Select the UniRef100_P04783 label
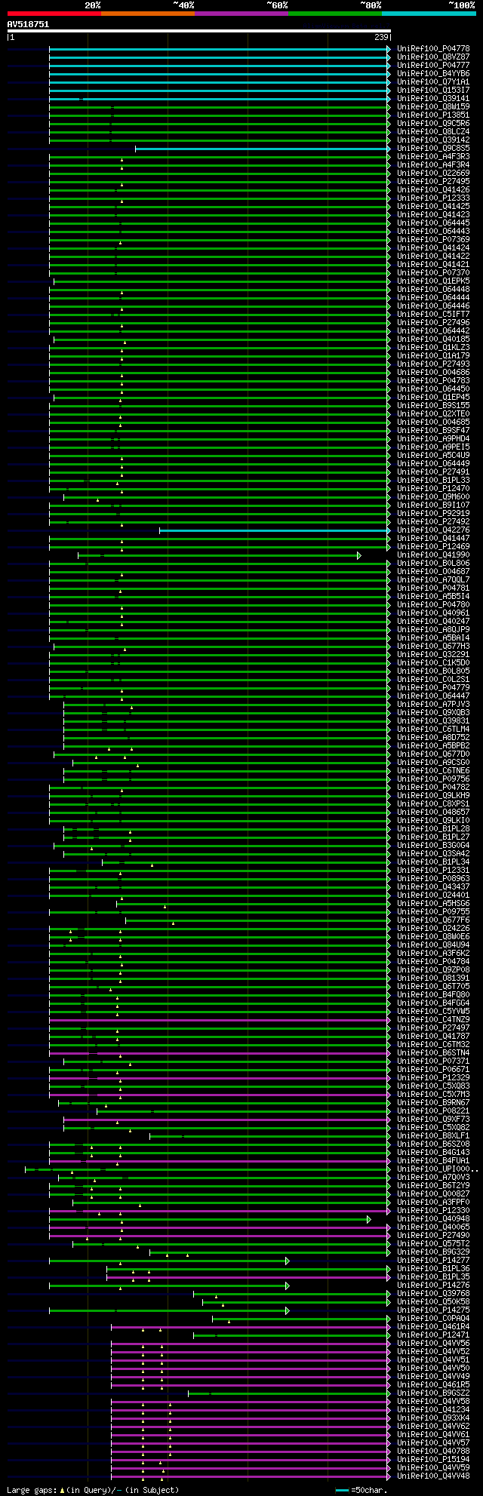The width and height of the screenshot is (483, 1496). click(433, 381)
